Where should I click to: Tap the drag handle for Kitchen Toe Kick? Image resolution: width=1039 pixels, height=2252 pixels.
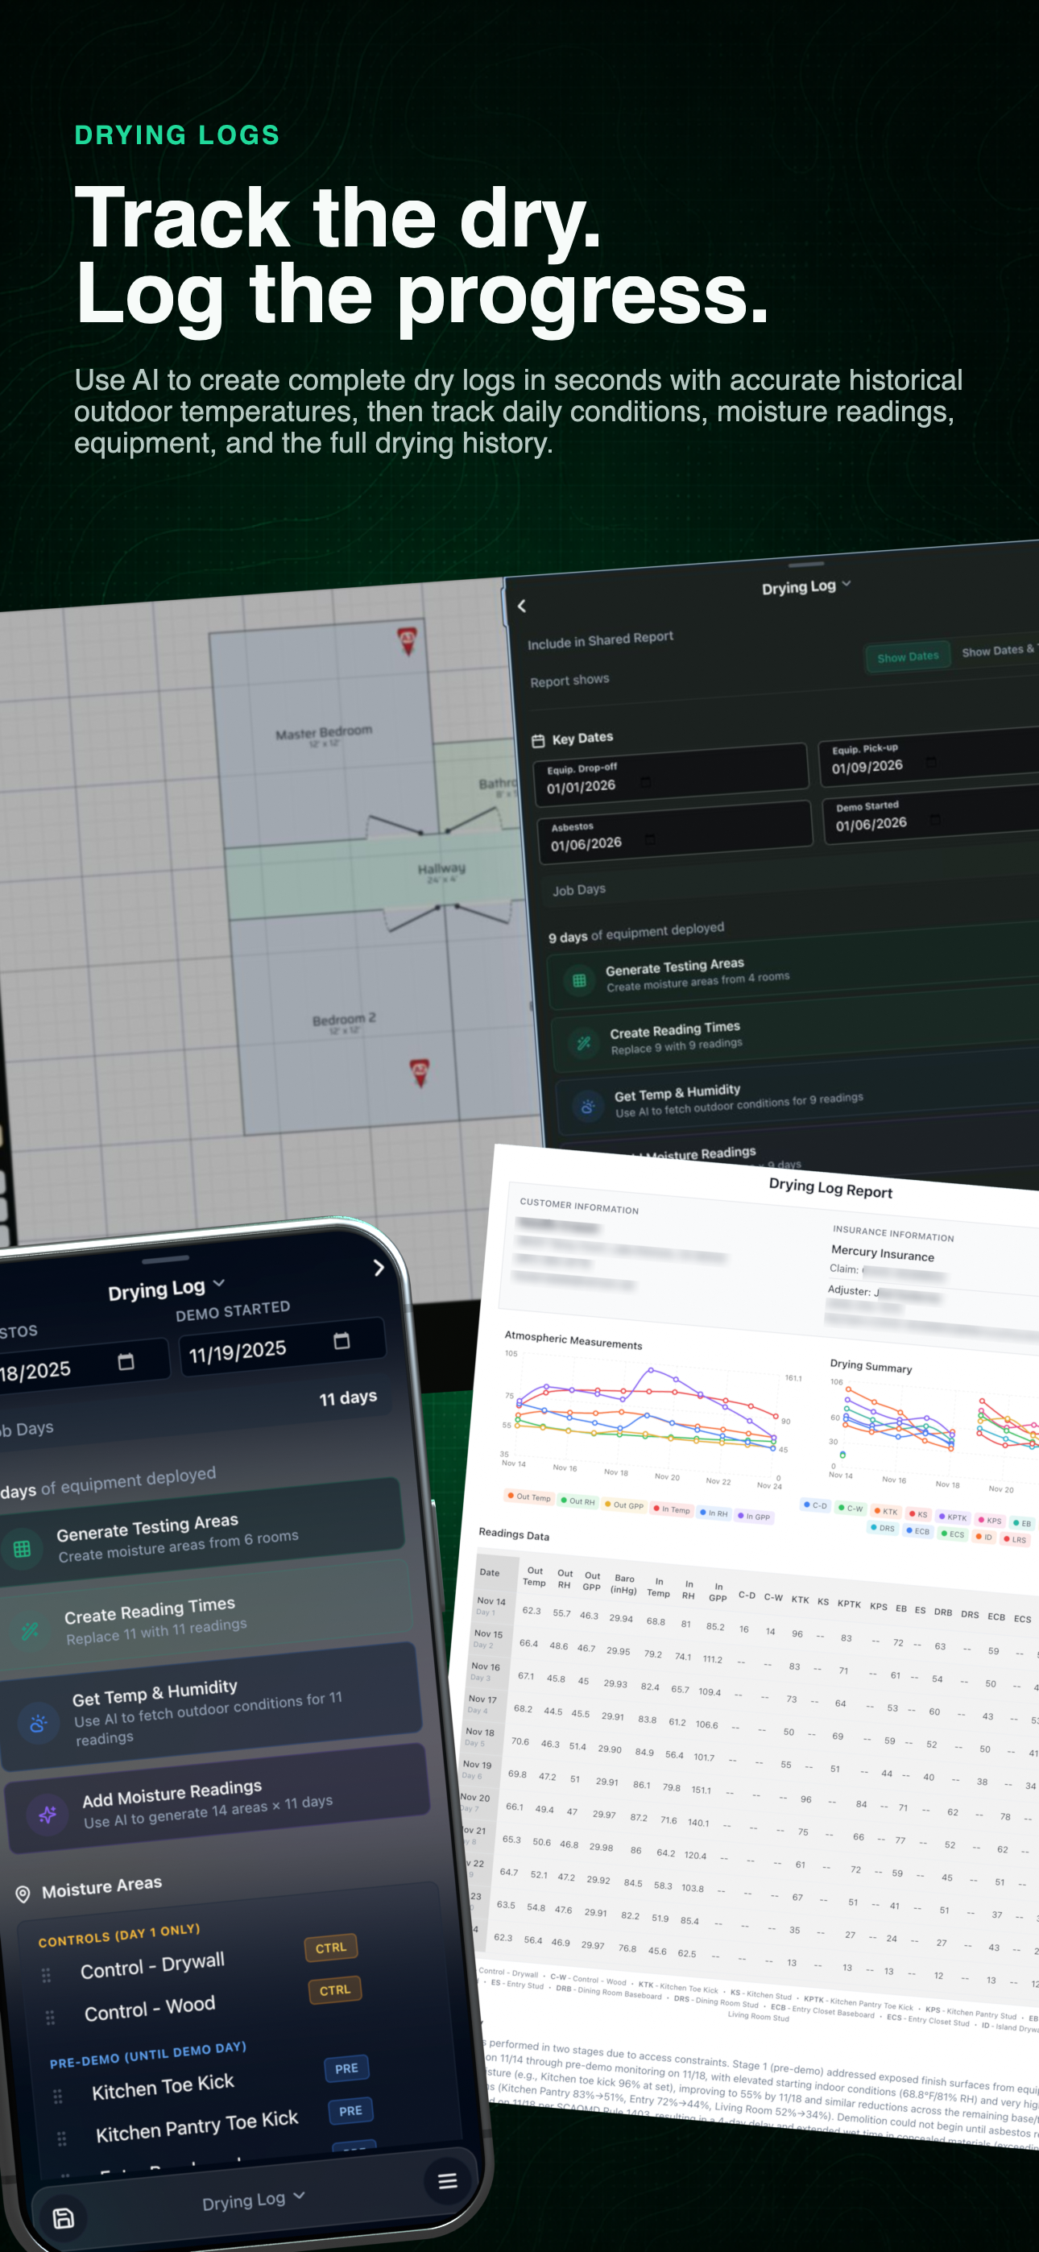[x=58, y=2096]
